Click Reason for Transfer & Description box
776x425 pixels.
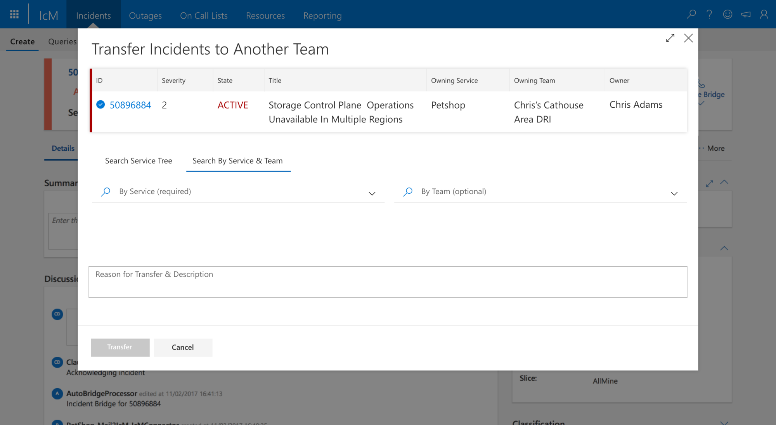coord(388,282)
